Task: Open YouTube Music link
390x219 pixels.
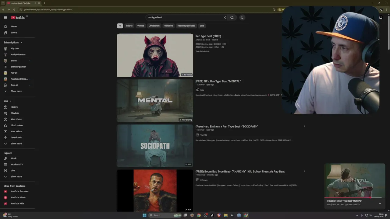Action: (18, 197)
